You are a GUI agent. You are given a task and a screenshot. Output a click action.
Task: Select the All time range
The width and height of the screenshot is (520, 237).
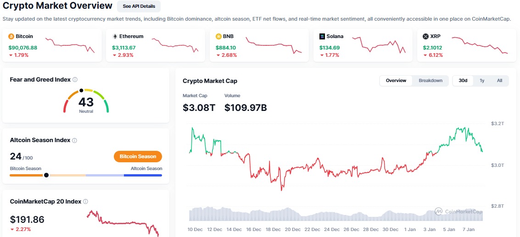coord(499,81)
